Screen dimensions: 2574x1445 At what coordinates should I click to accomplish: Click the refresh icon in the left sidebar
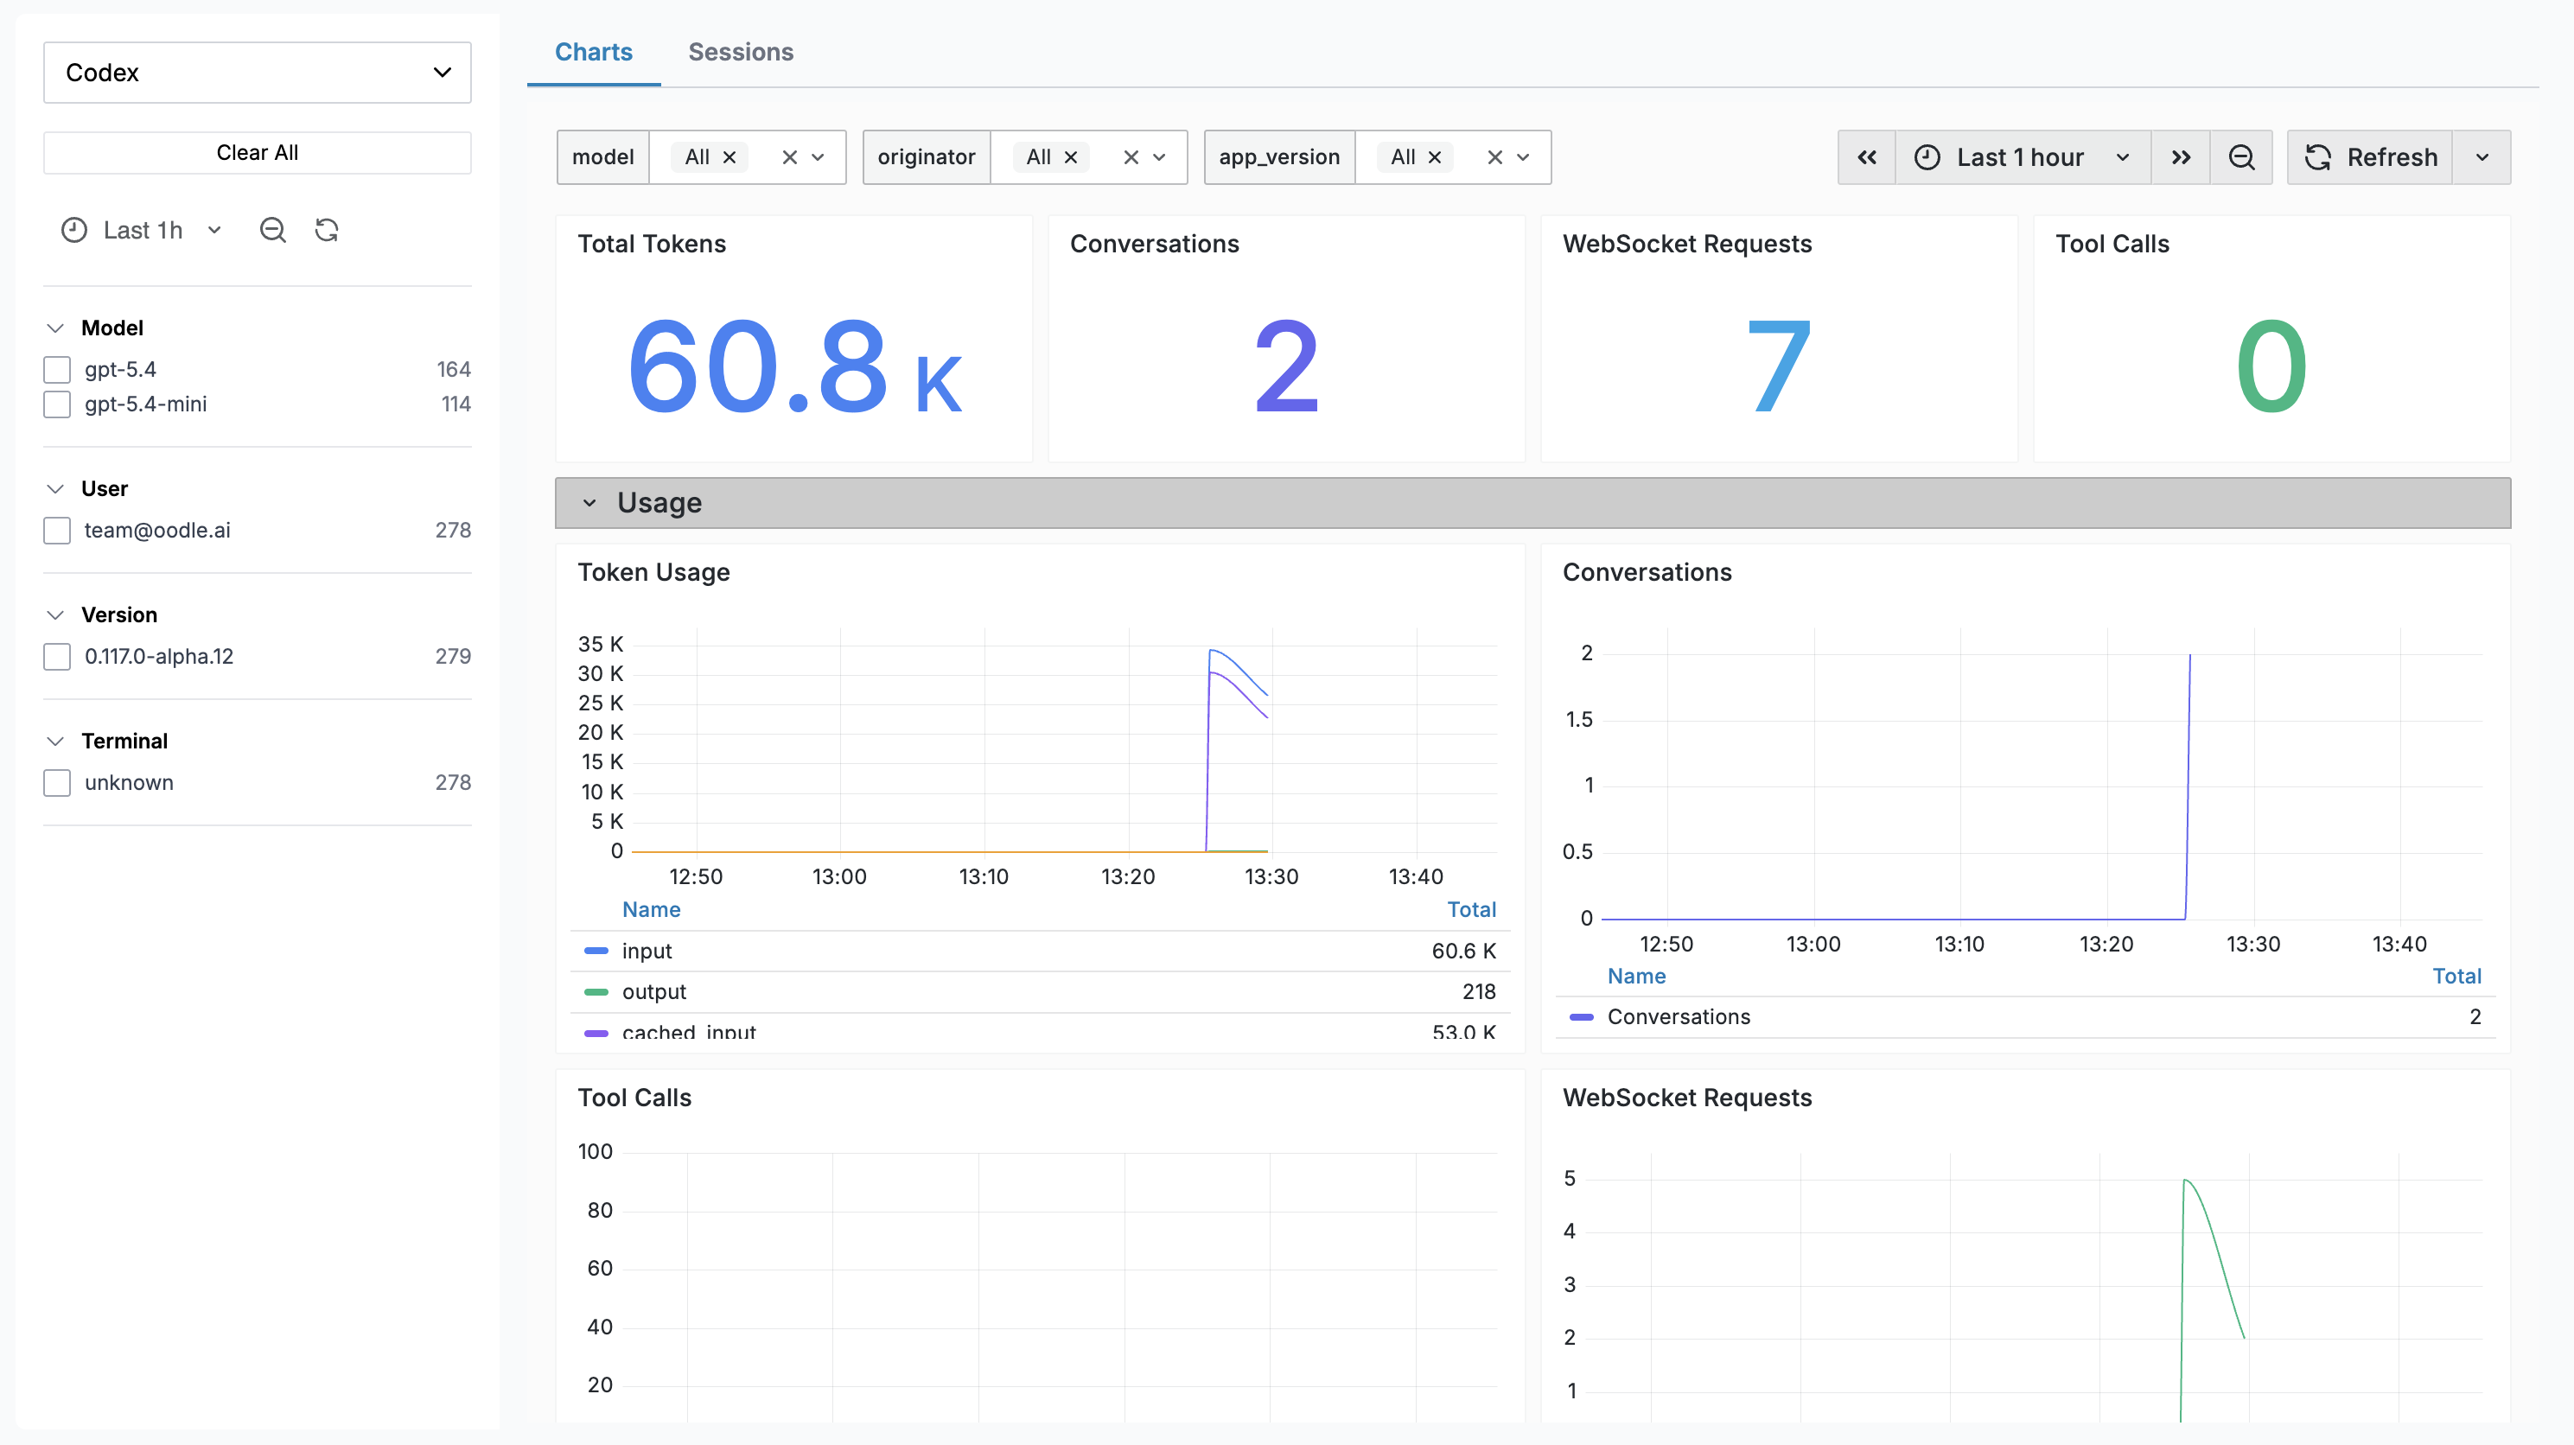coord(326,230)
